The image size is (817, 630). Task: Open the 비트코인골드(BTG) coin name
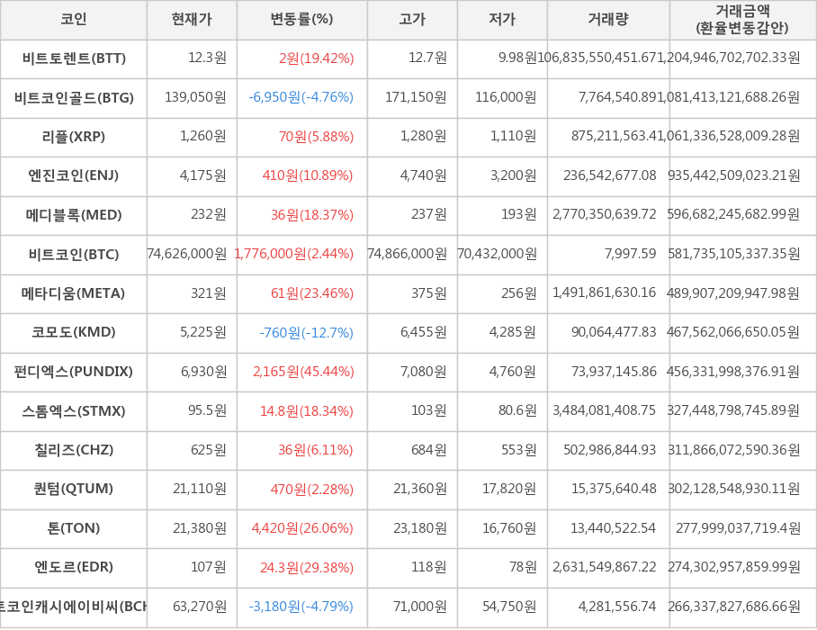(74, 98)
